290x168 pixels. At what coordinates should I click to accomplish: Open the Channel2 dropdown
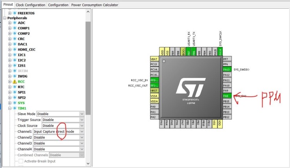[59, 137]
